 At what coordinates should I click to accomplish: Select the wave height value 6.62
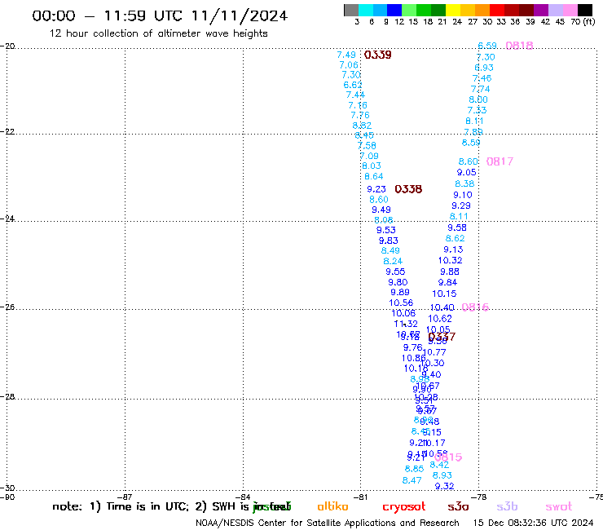coord(353,85)
